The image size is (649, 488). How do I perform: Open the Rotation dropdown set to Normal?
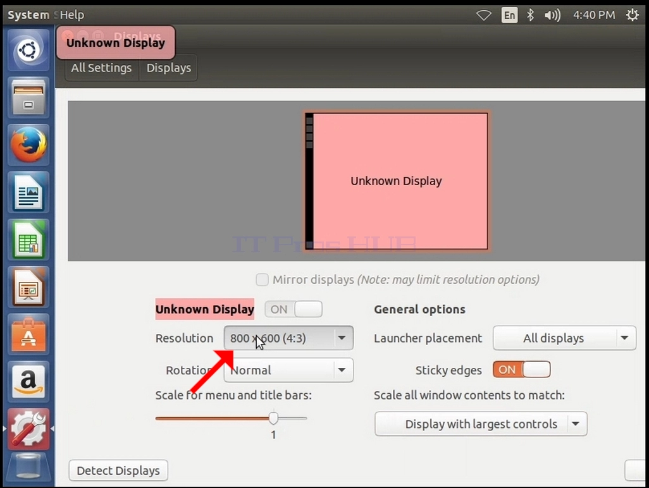pos(288,370)
